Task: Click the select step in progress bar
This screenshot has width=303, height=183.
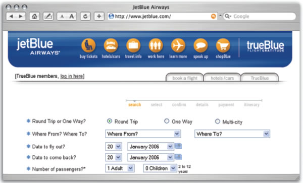Action: (157, 104)
